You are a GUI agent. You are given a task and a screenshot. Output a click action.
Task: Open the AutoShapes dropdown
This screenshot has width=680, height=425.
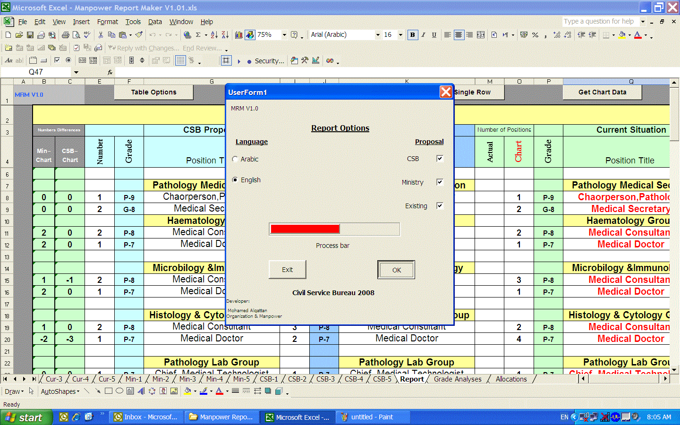[x=60, y=391]
